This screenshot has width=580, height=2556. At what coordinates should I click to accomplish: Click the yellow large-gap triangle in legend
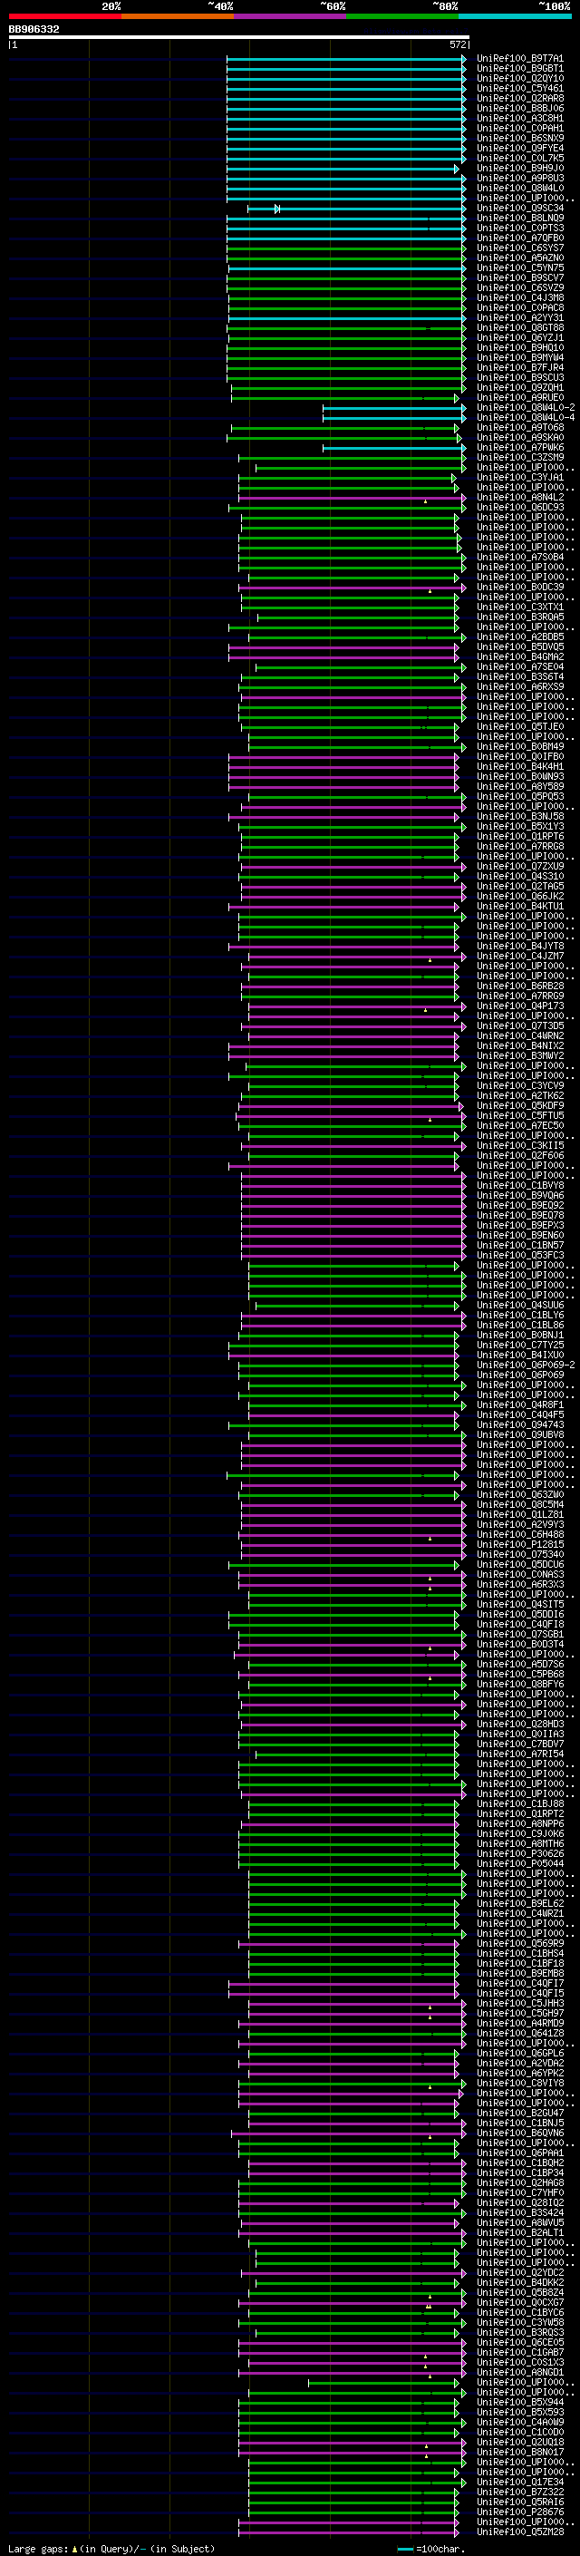click(74, 2548)
